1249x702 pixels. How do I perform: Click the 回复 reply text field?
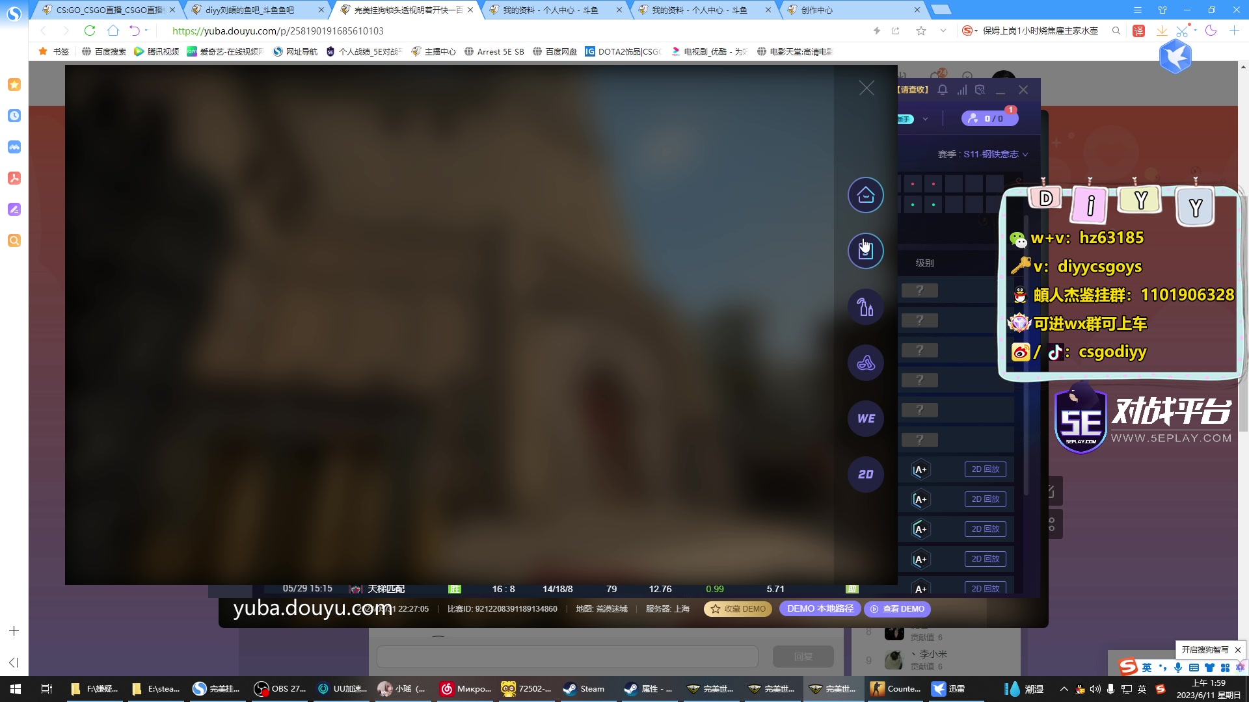coord(567,656)
